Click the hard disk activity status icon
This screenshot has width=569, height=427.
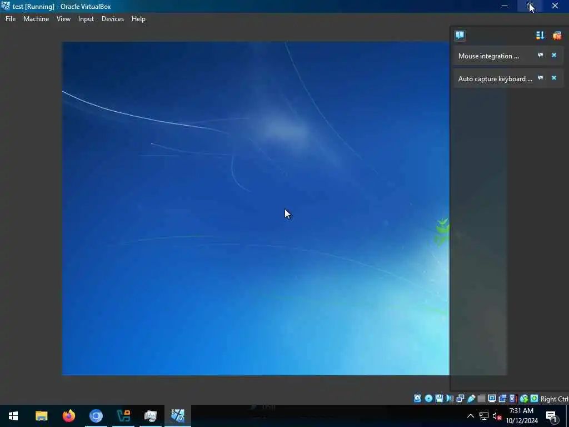click(418, 399)
